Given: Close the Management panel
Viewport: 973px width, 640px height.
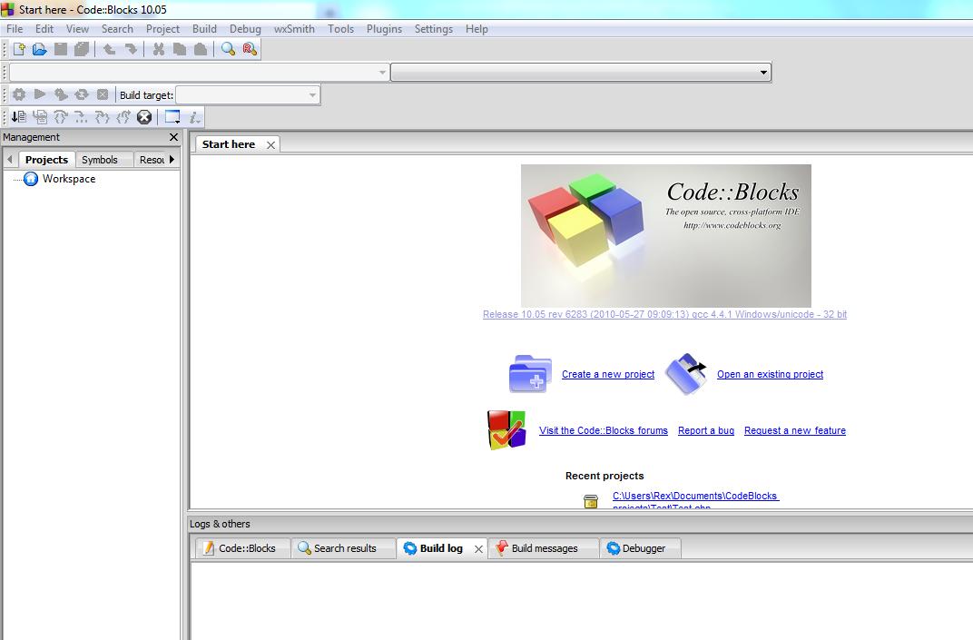Looking at the screenshot, I should (x=173, y=137).
